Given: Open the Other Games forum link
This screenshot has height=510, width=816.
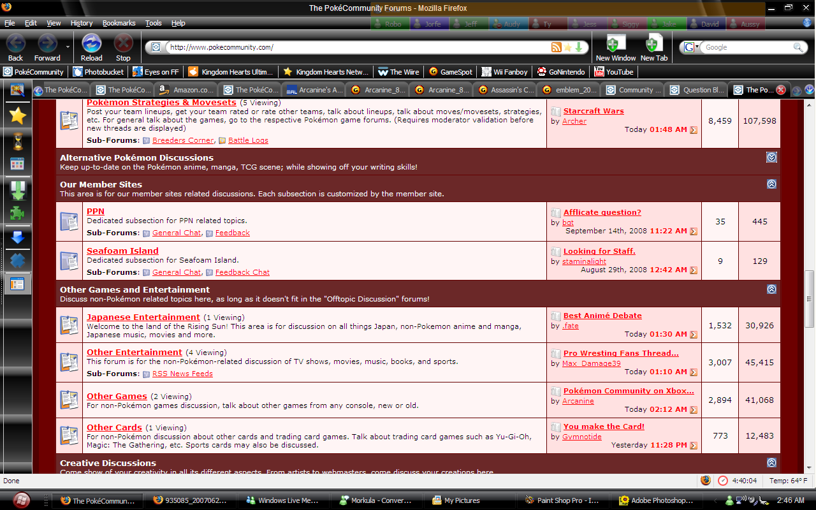Looking at the screenshot, I should [x=117, y=396].
